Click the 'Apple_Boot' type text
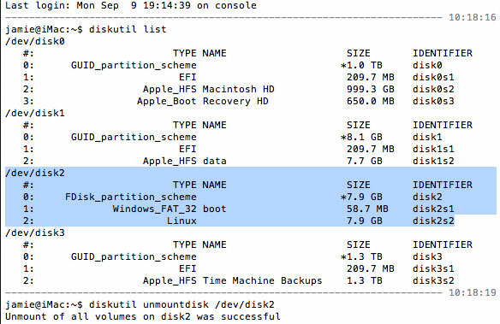 (167, 101)
